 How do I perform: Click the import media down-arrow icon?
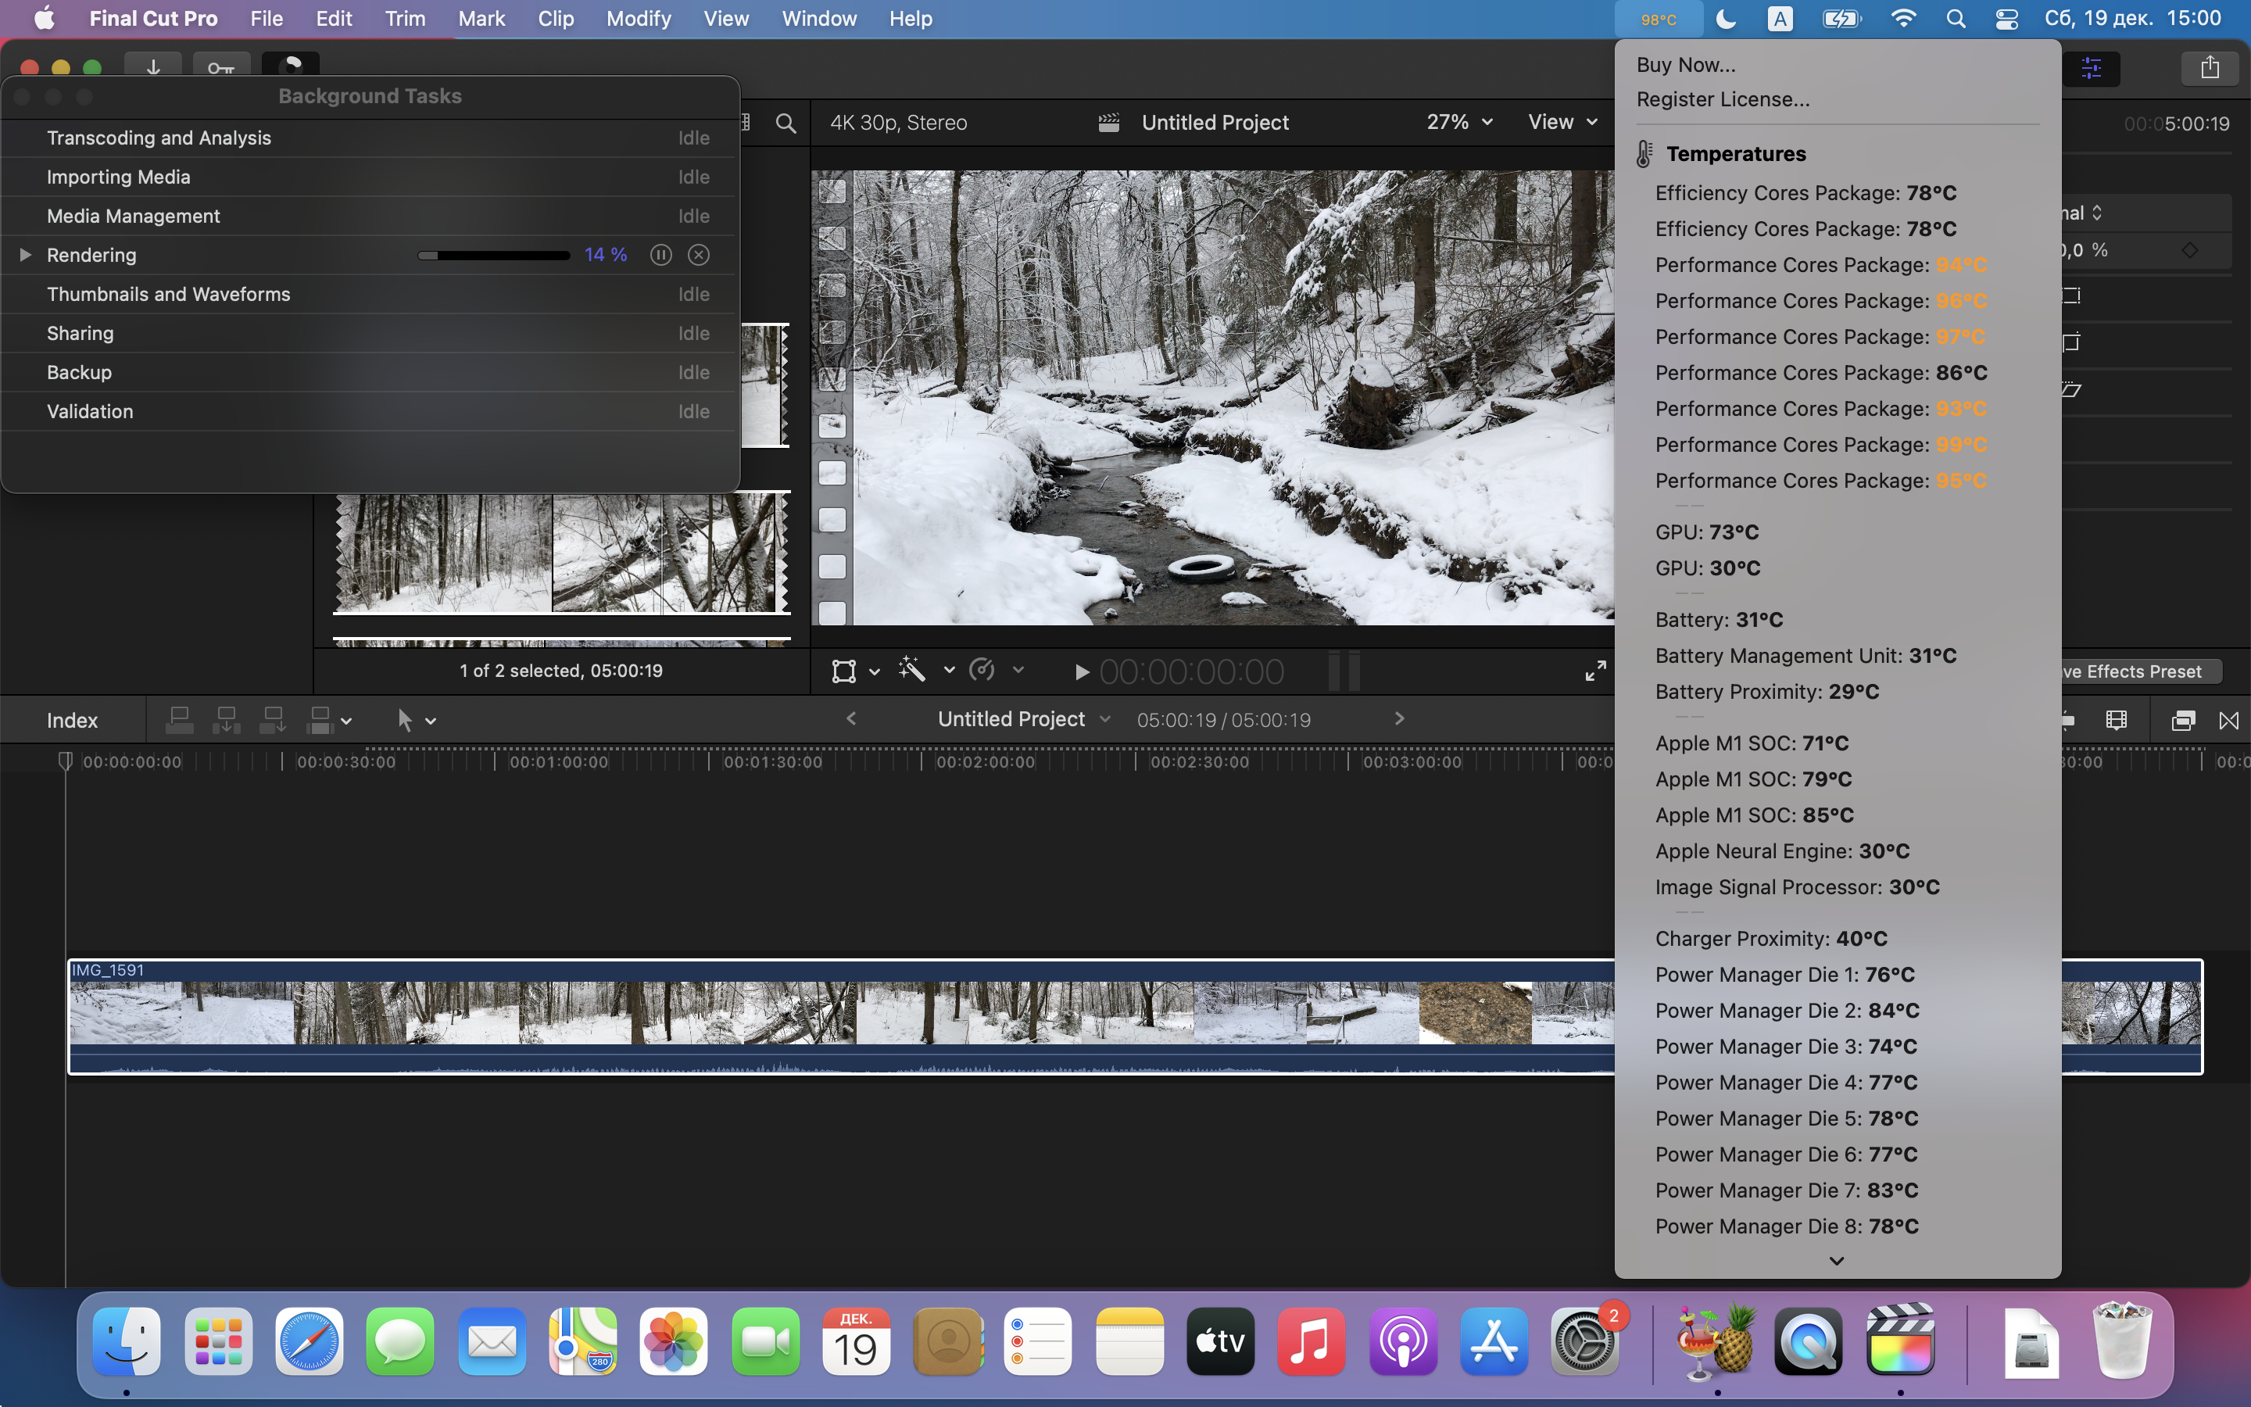(x=153, y=67)
